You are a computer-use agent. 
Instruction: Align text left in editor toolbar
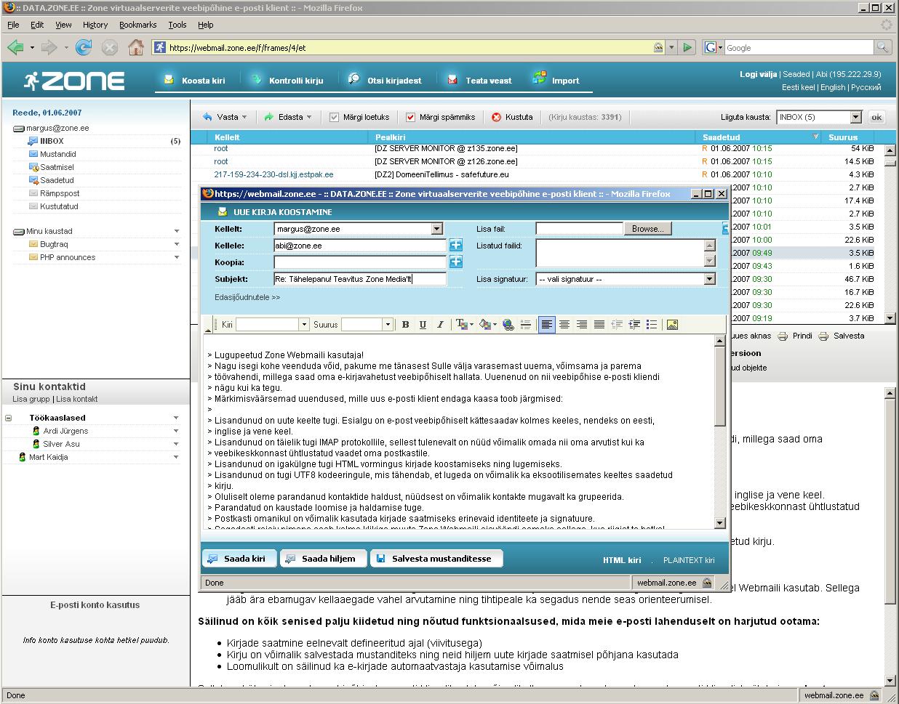[x=546, y=325]
